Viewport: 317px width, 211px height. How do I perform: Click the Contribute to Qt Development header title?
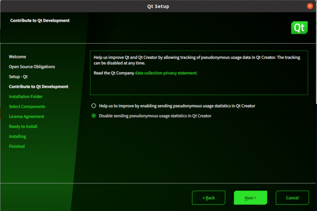40,20
